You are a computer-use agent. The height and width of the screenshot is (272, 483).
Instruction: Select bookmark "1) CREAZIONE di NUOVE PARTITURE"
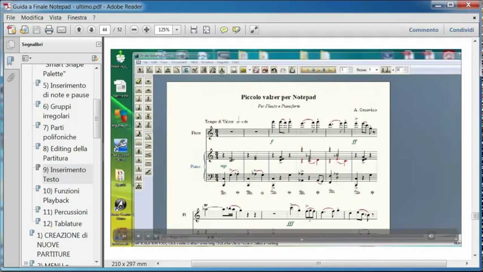click(x=62, y=244)
